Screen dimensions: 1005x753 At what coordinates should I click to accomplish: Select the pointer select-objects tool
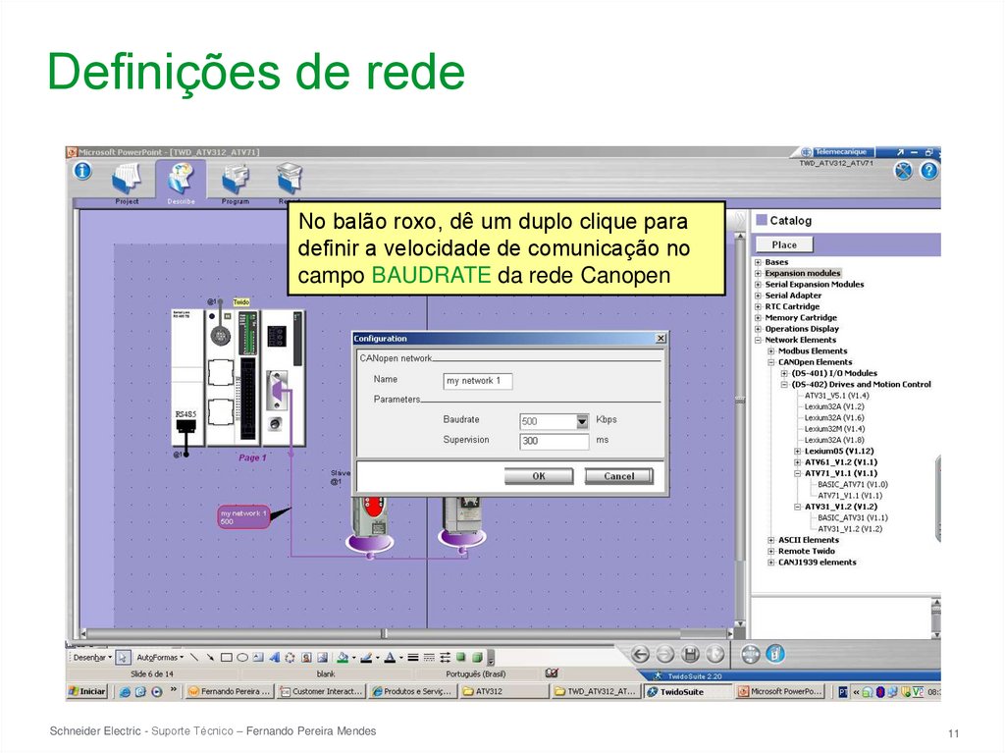pyautogui.click(x=123, y=658)
